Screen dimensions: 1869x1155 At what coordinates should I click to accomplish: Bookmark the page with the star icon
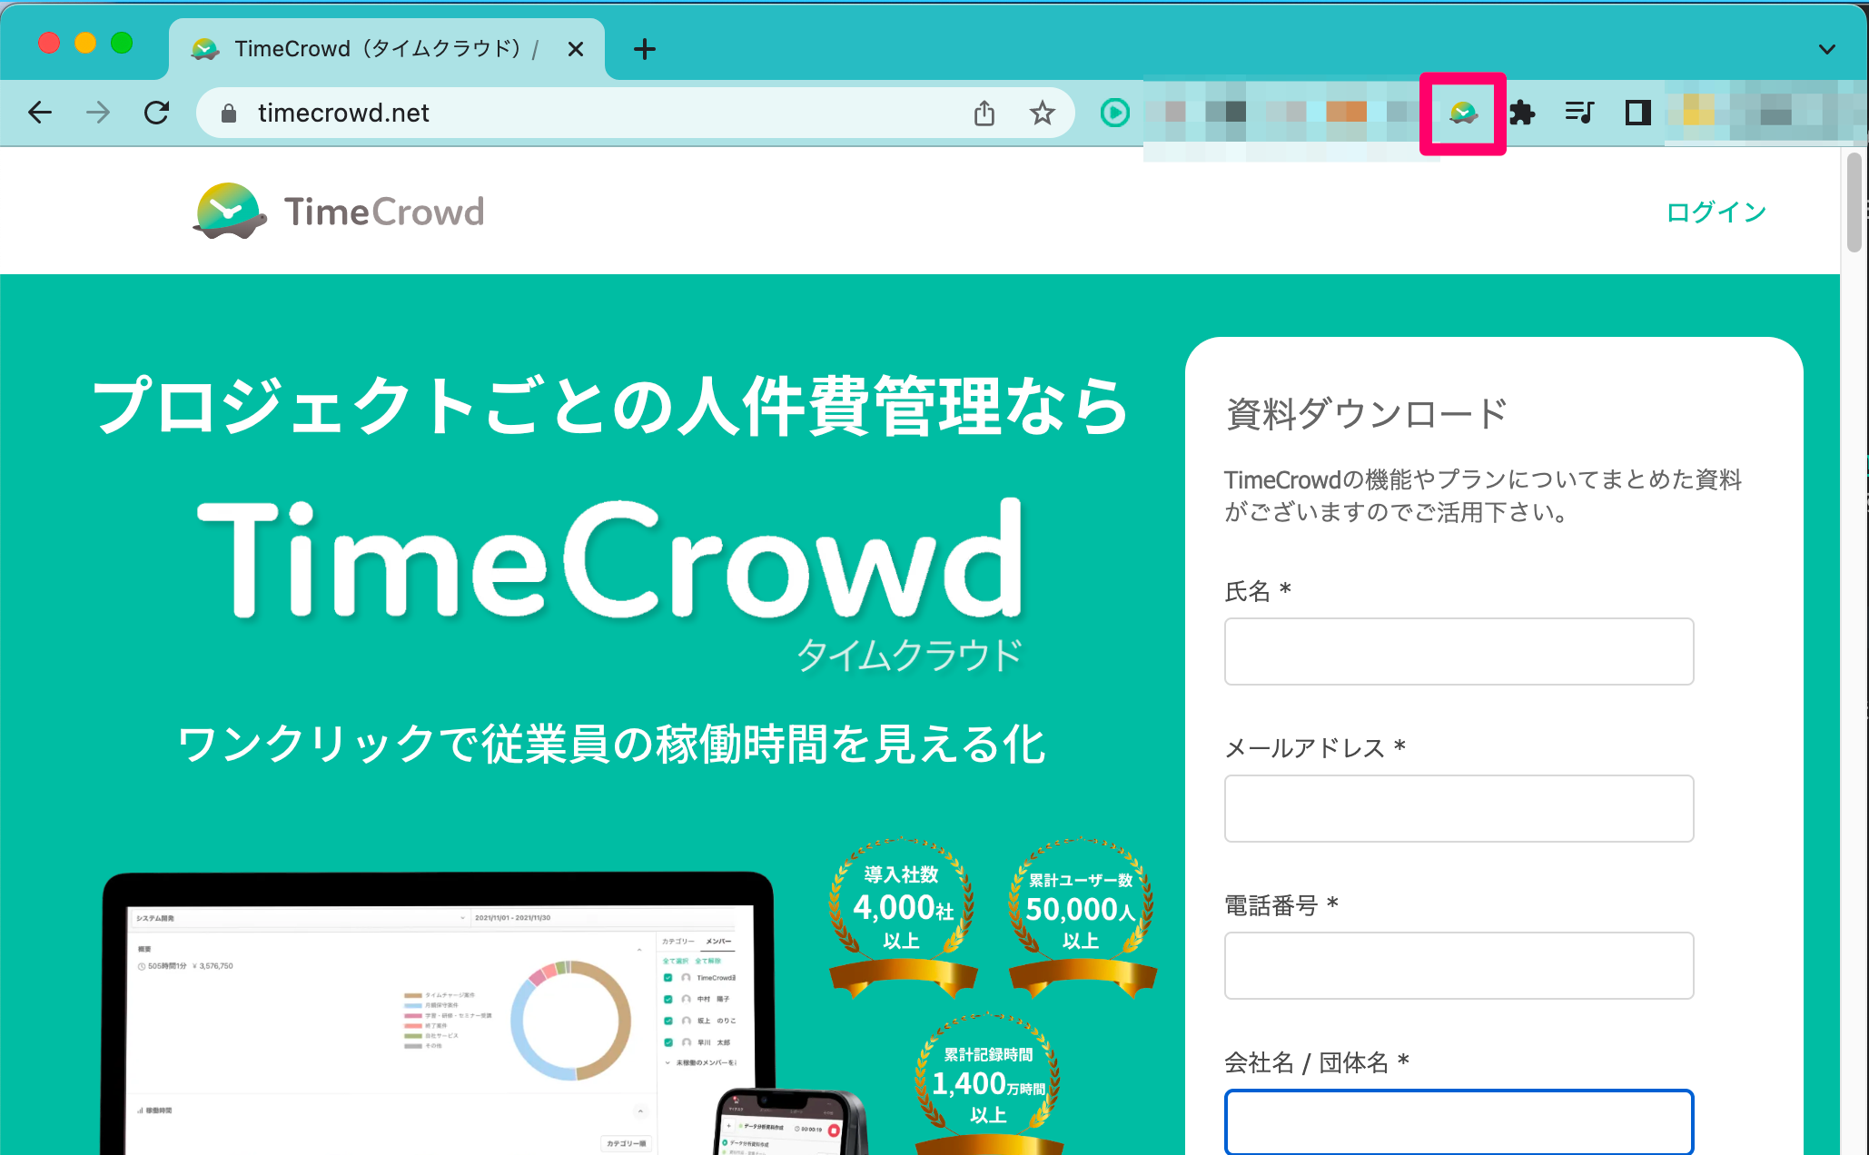tap(1042, 113)
